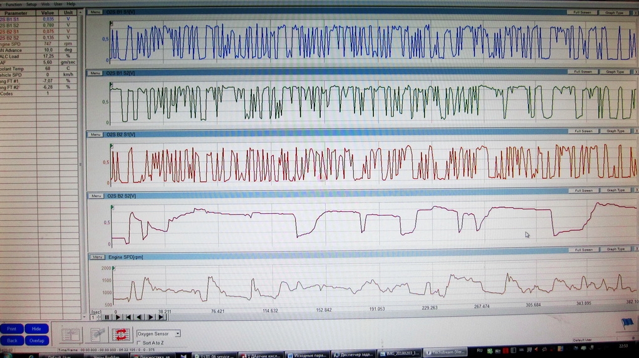Click the Print button
639x358 pixels.
12,329
